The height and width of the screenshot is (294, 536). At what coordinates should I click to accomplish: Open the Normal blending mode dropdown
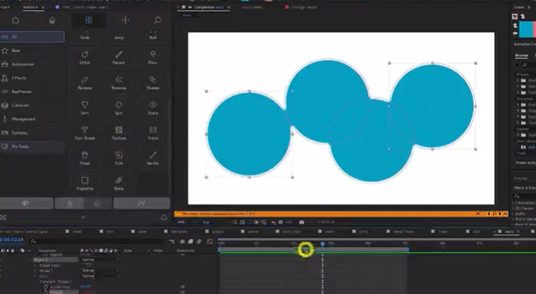click(x=100, y=260)
